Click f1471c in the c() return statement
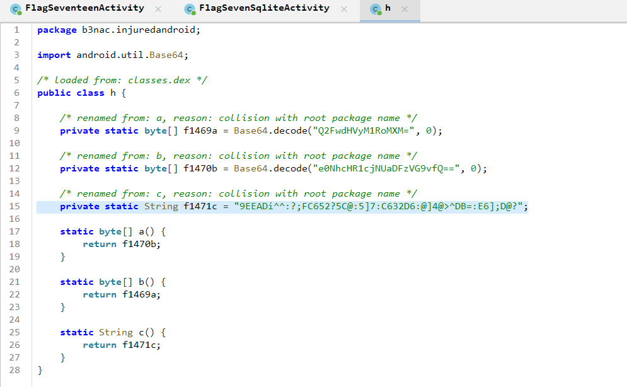Screen dimensions: 627x387 pyautogui.click(x=141, y=345)
